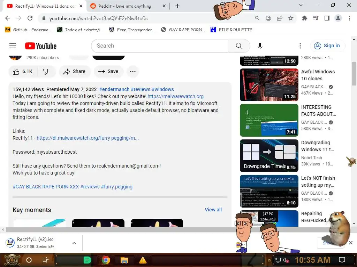
Task: Toggle the muted volume tray icon
Action: coord(286,260)
